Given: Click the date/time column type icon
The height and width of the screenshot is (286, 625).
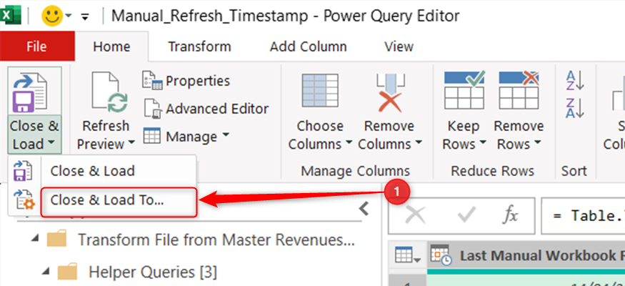Looking at the screenshot, I should pyautogui.click(x=441, y=255).
